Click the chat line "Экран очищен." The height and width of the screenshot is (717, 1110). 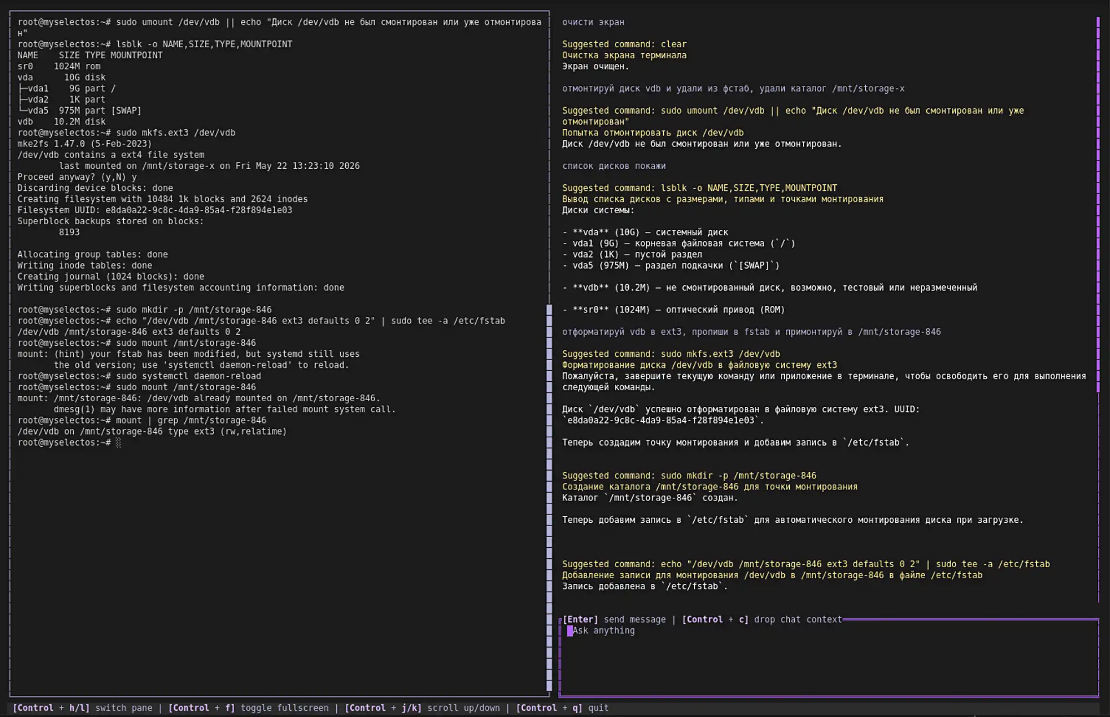point(595,67)
